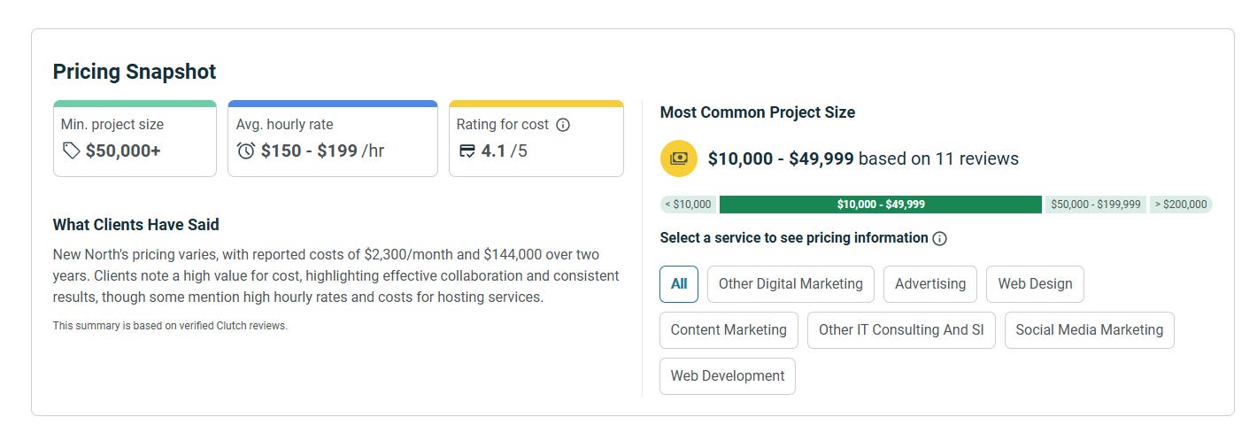Choose the Advertising service filter
Viewport: 1257px width, 425px height.
[x=930, y=284]
